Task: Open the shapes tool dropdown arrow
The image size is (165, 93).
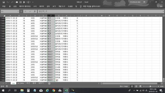Action: [x=30, y=2]
